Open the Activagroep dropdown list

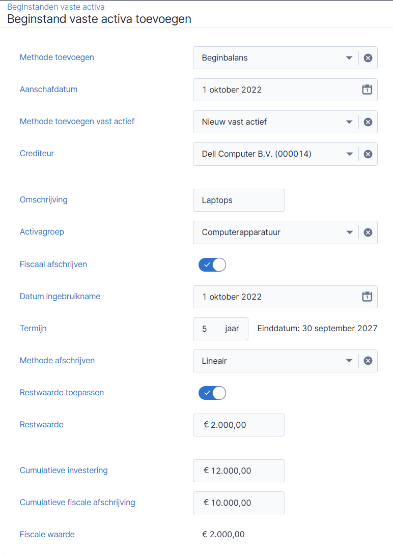(349, 232)
